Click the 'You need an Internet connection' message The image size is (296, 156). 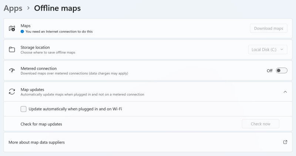[x=59, y=32]
